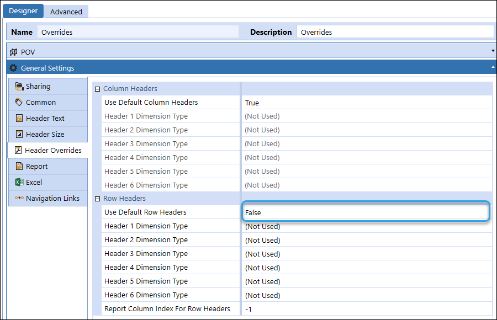497x320 pixels.
Task: Open Column Headers Header 6 Dimension Type value
Action: 367,185
